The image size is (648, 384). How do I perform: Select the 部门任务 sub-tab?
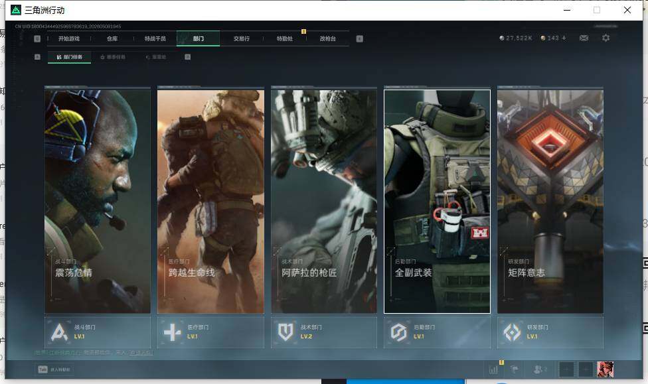click(70, 57)
